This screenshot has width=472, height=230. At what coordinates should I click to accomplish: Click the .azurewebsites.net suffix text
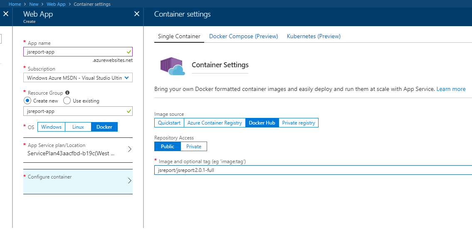(113, 60)
